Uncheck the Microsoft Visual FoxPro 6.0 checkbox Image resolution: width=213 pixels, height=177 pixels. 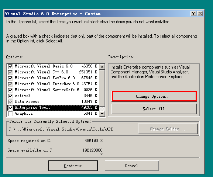point(10,78)
